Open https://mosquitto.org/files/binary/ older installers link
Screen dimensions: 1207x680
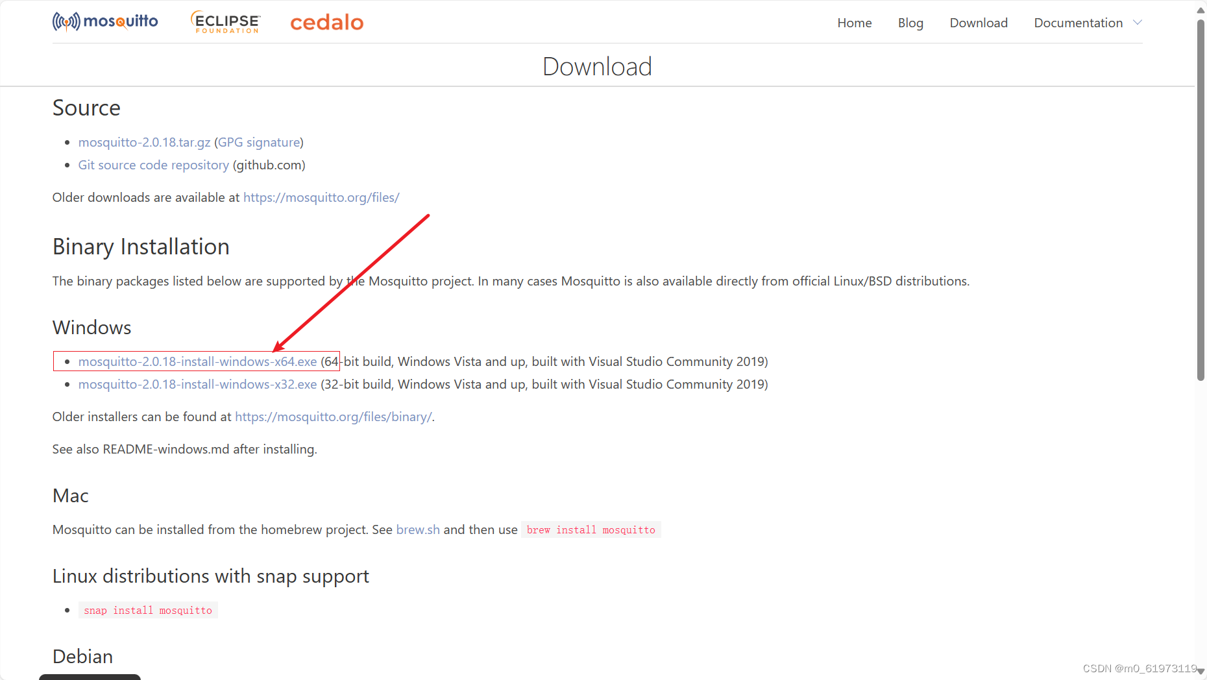pos(333,417)
